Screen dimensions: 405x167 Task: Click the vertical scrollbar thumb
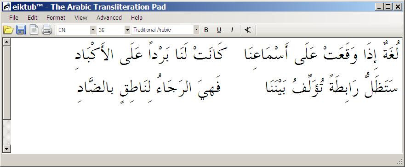pos(7,83)
